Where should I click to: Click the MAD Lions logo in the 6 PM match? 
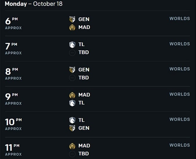pyautogui.click(x=72, y=27)
